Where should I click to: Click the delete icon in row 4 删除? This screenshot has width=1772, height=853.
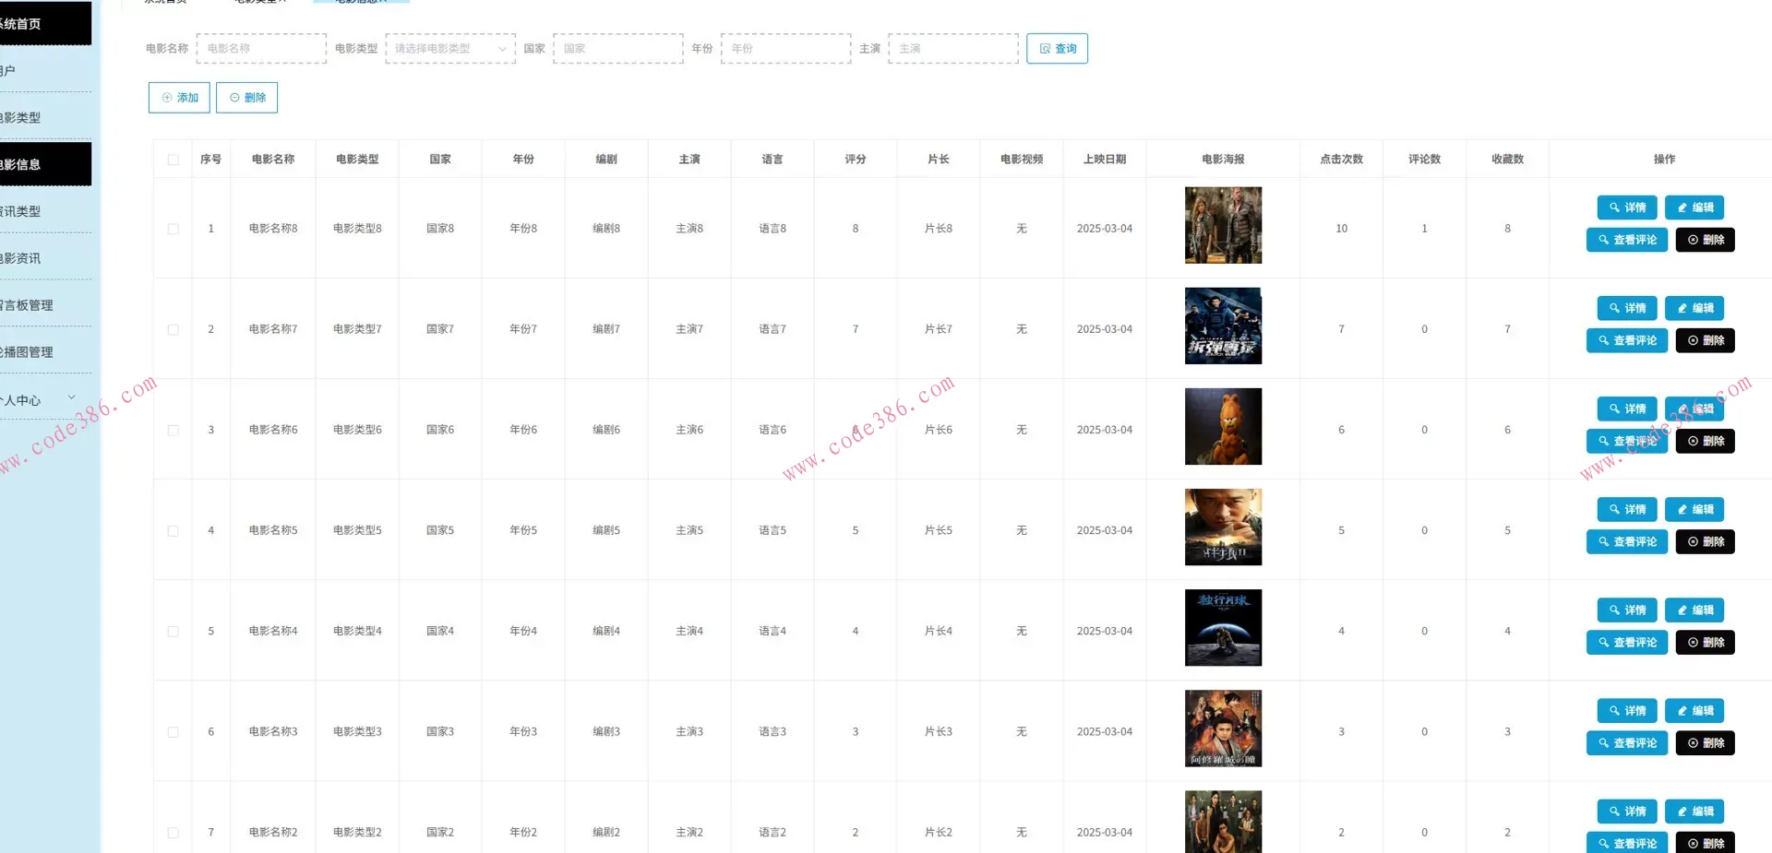(x=1693, y=542)
